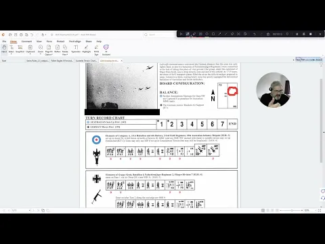Click the Undo icon in title bar

click(x=32, y=35)
